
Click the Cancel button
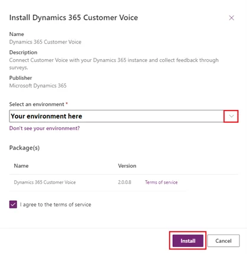pos(223,240)
